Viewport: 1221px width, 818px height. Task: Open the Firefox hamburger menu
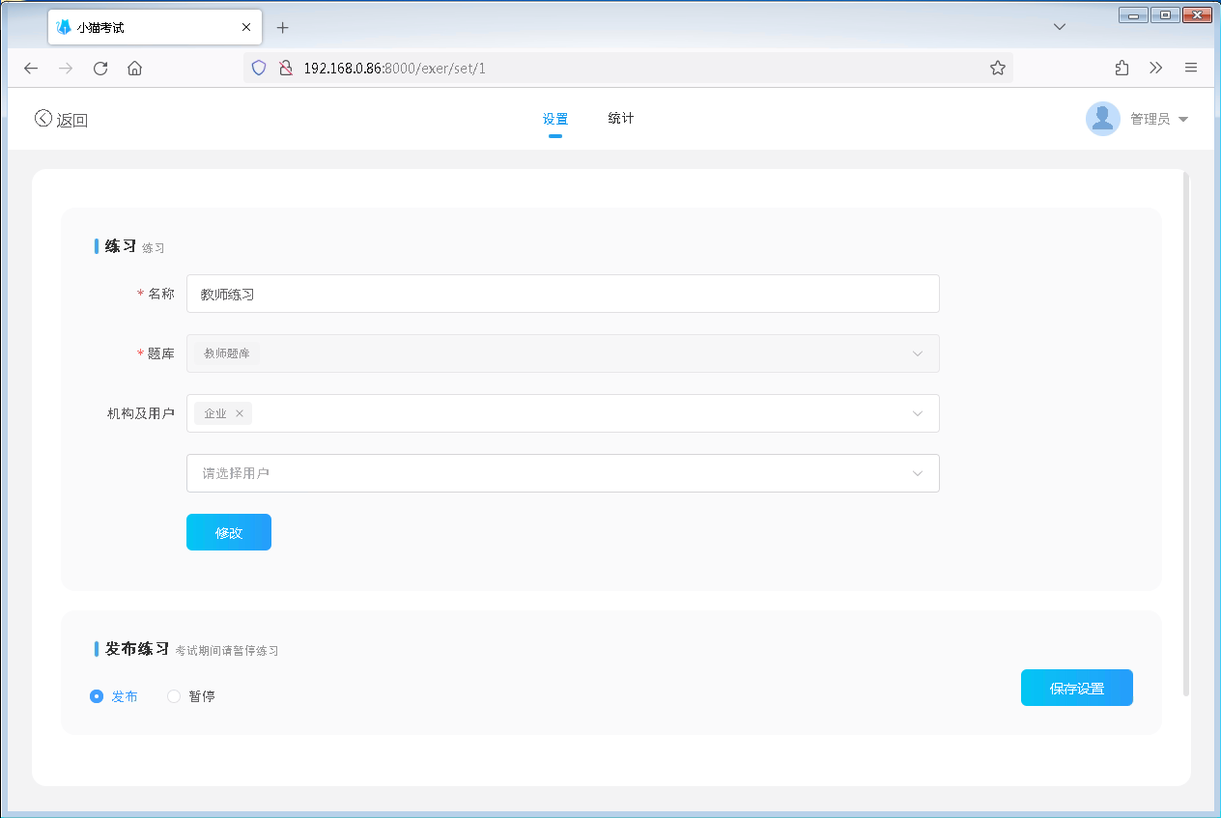tap(1191, 68)
